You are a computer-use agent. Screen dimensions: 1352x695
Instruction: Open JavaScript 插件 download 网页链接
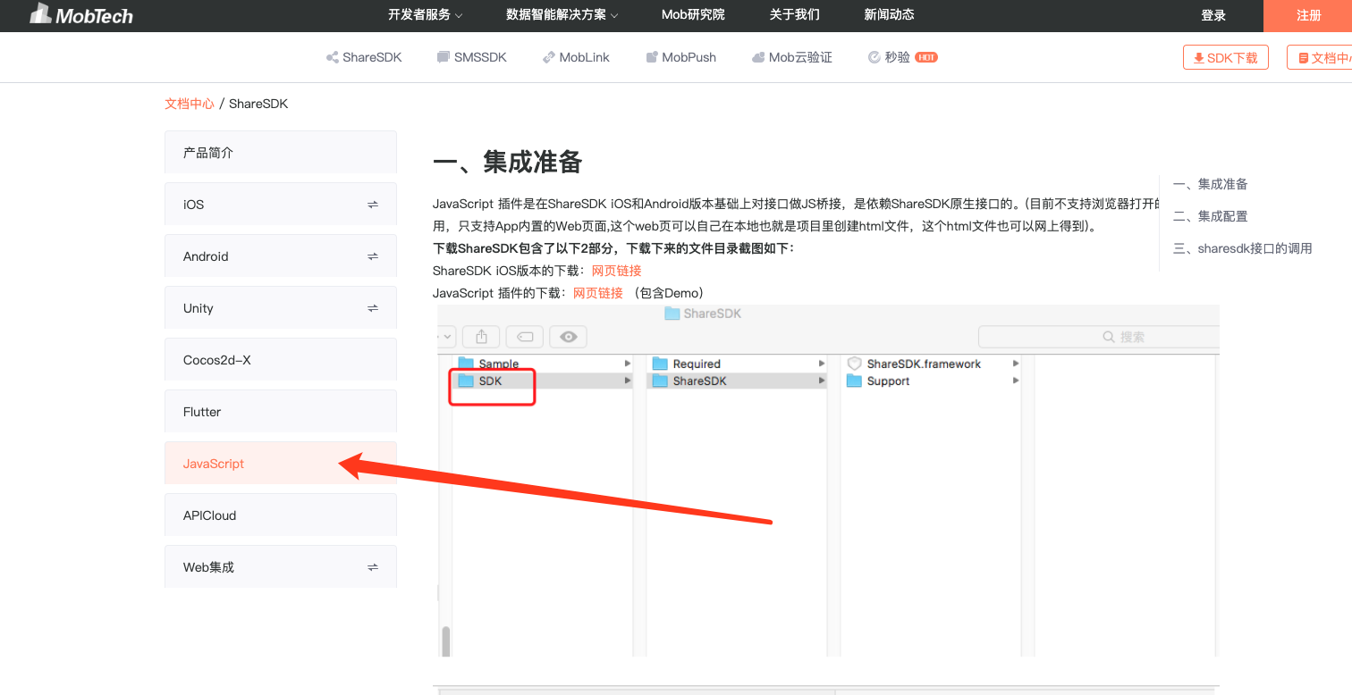597,293
